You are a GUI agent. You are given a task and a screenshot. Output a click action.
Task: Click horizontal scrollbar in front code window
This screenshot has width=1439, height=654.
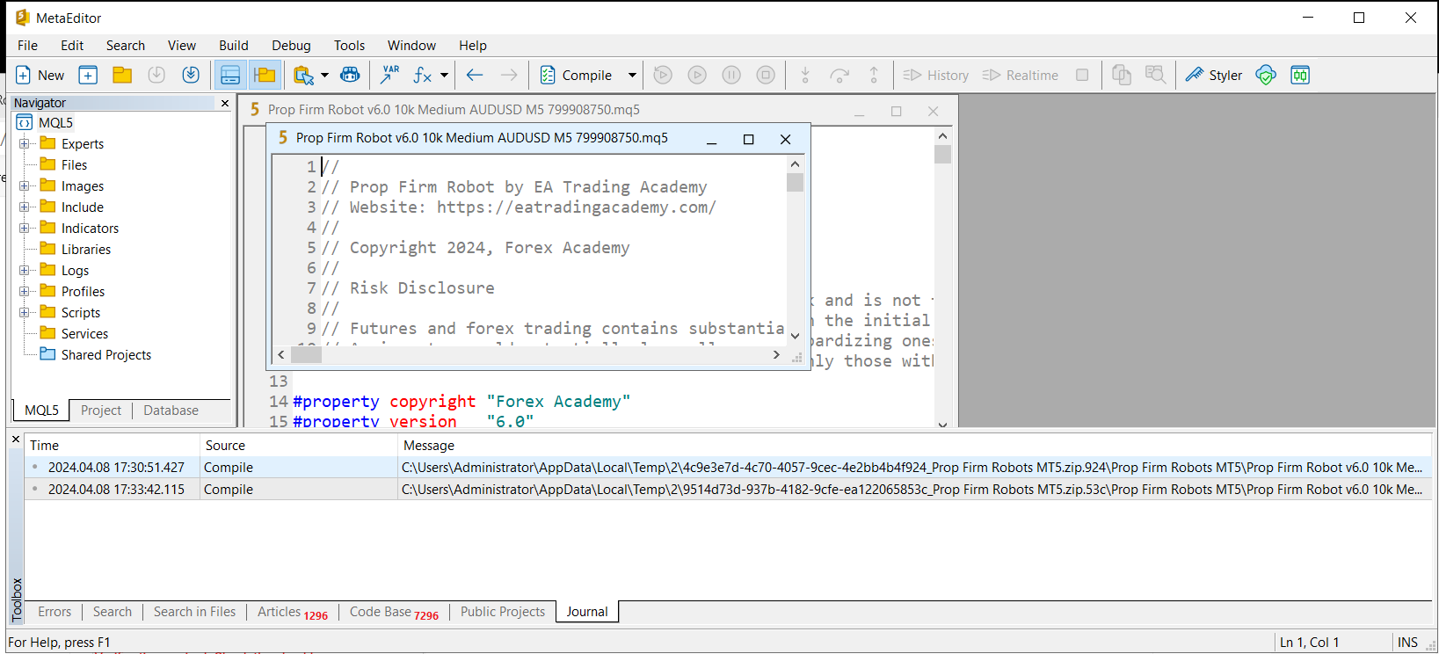528,355
